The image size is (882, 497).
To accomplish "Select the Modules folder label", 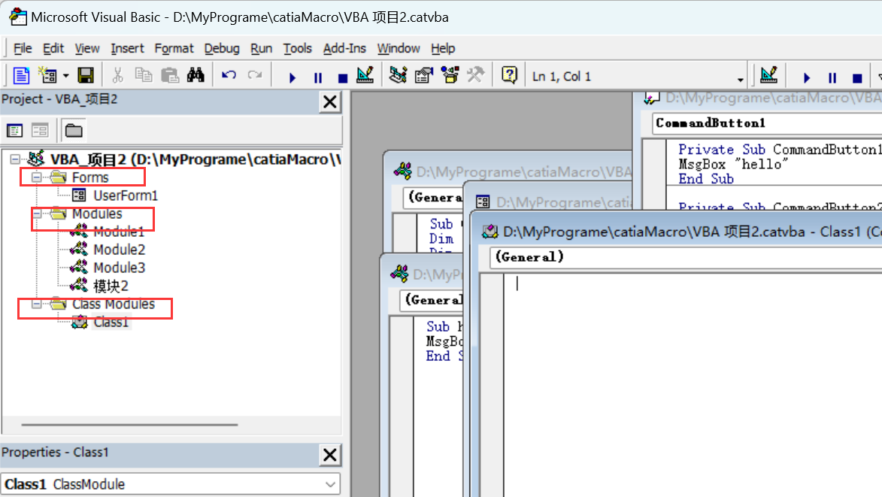I will 97,214.
